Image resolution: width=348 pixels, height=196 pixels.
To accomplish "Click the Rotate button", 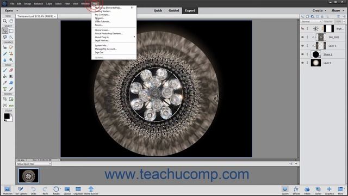I will (x=56, y=191).
